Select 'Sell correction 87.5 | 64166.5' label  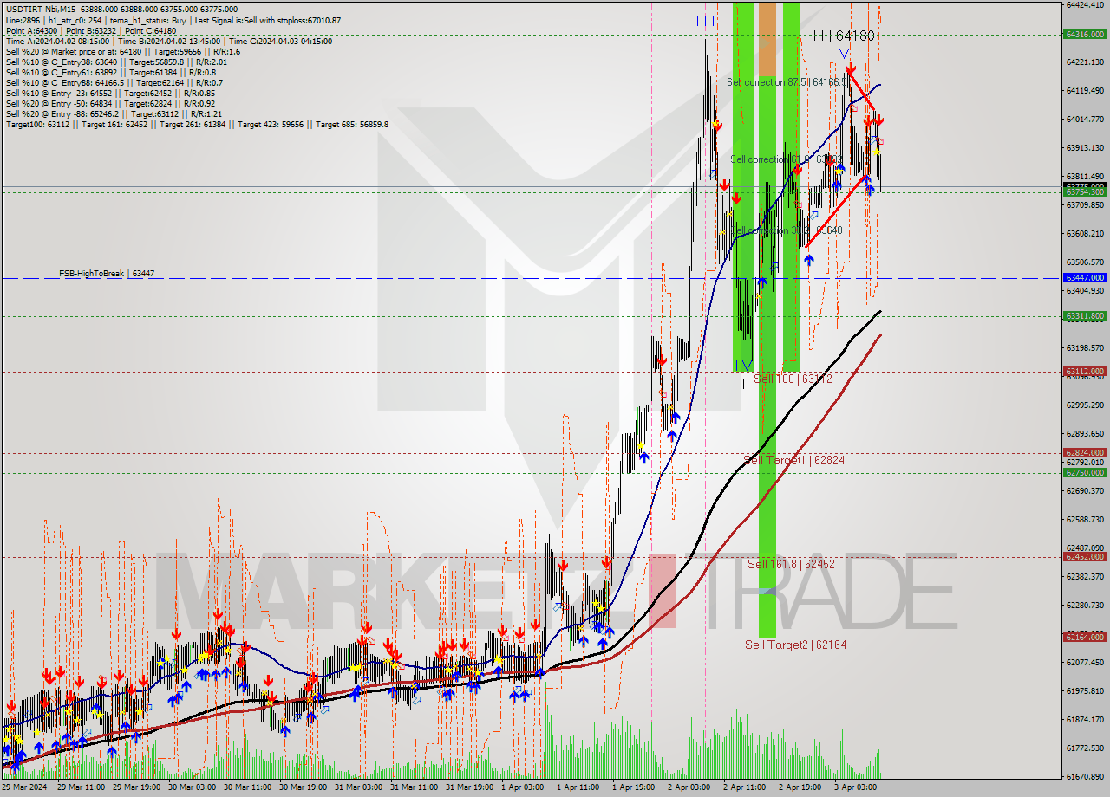(x=787, y=81)
